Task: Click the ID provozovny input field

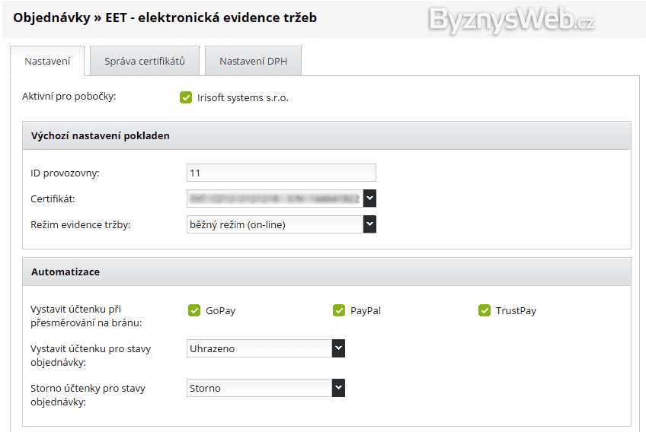Action: pos(281,173)
